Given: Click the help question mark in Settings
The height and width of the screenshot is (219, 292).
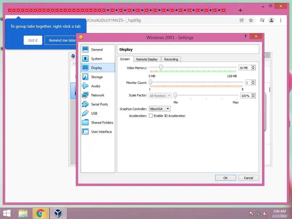Looking at the screenshot, I should [246, 36].
